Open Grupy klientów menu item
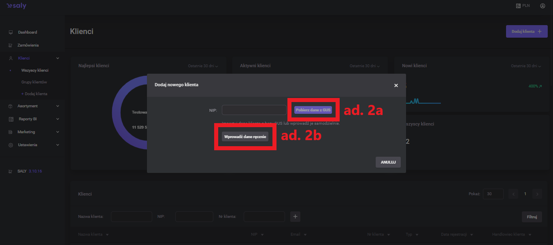This screenshot has height=245, width=553. pos(34,82)
